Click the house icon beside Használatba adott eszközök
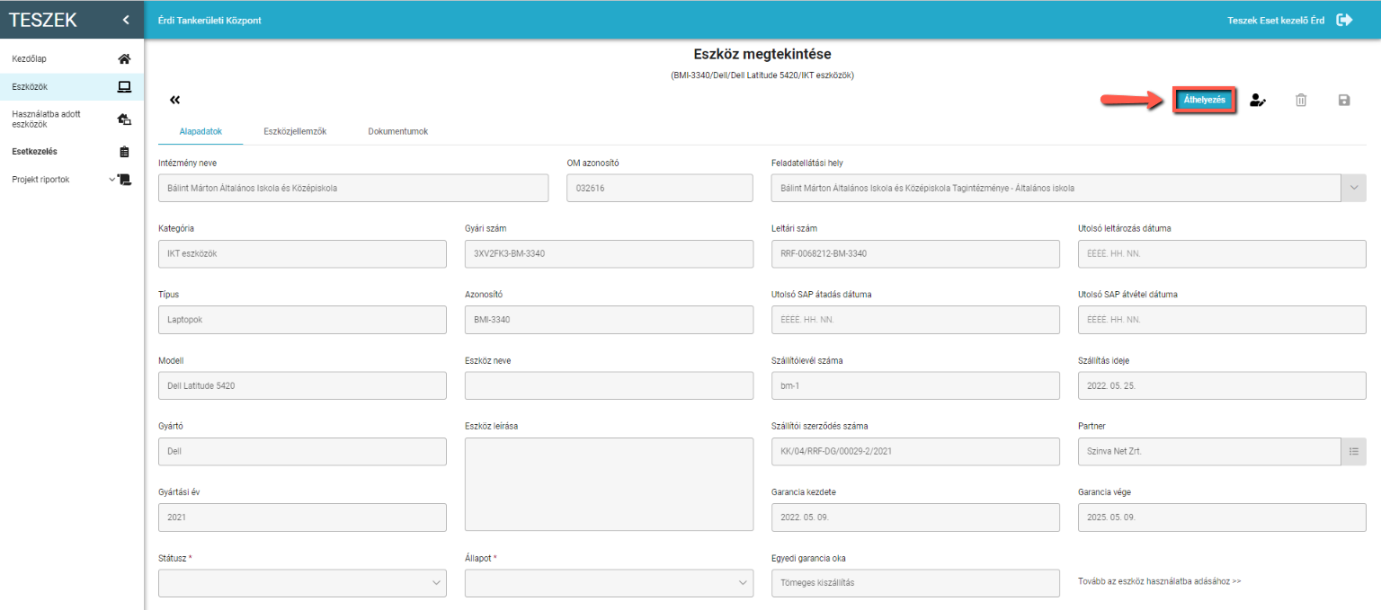Viewport: 1381px width, 610px height. coord(125,119)
